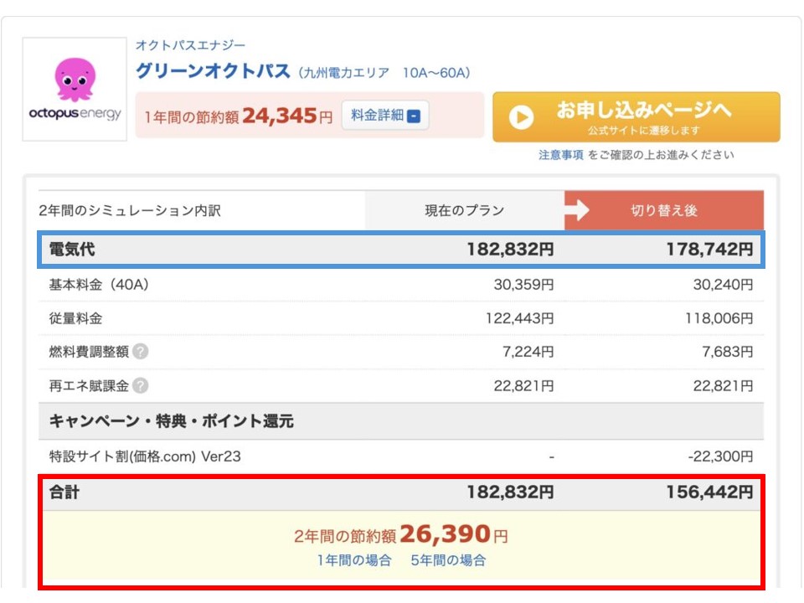Collapse the 料金詳細 details button
Image resolution: width=804 pixels, height=603 pixels.
[385, 116]
